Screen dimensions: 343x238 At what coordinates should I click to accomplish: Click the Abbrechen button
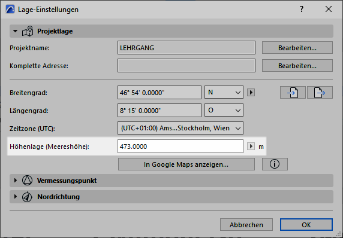click(246, 225)
